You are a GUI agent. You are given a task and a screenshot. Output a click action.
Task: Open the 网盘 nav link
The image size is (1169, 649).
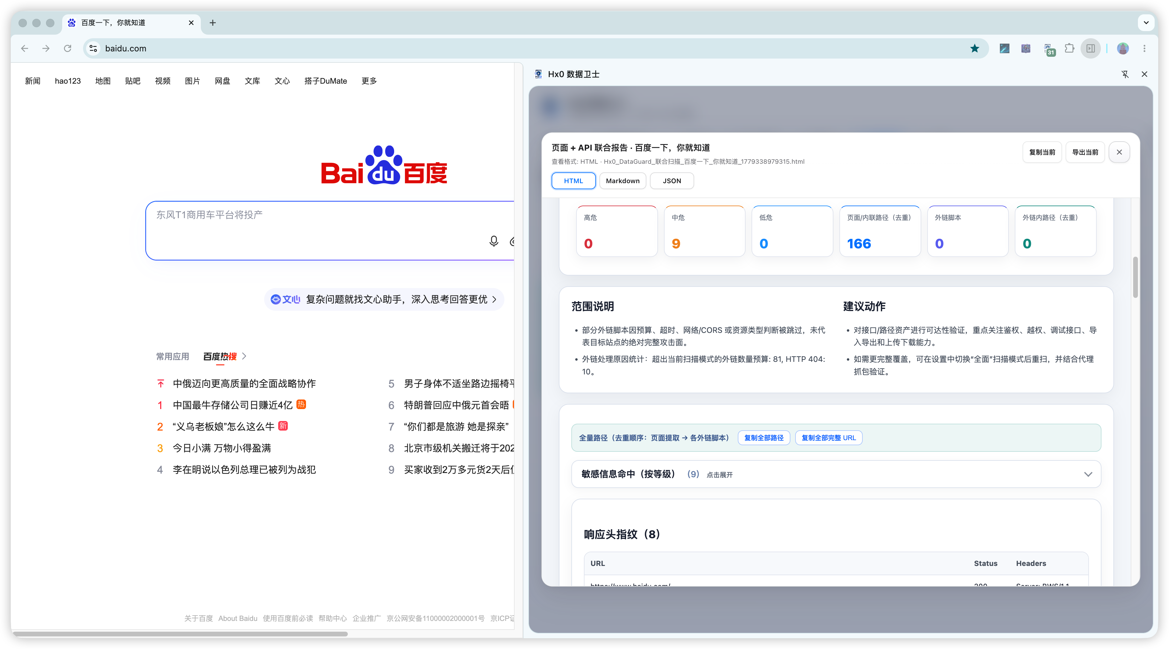(x=222, y=81)
